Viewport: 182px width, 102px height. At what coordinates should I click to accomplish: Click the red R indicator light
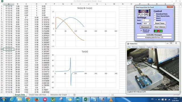158,31
